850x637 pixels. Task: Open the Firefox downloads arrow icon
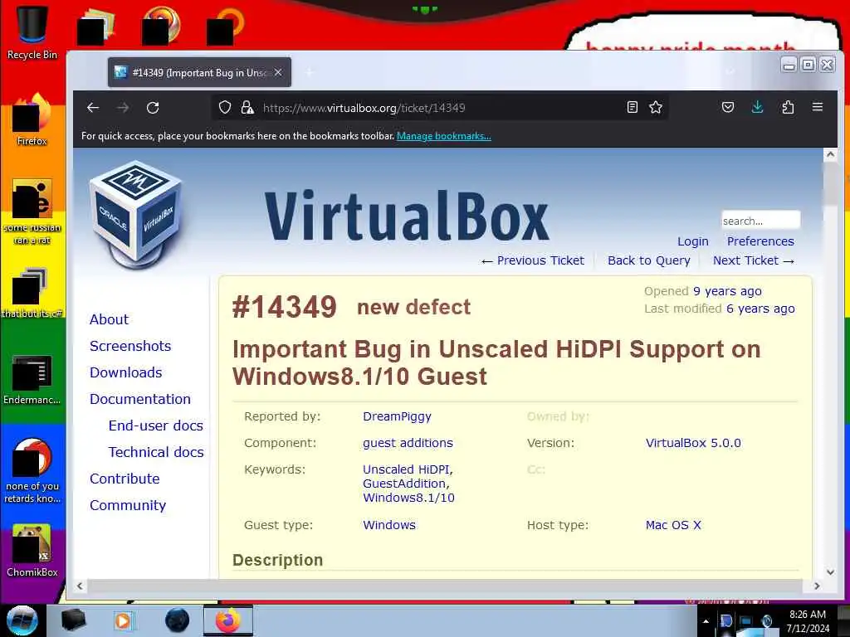pyautogui.click(x=758, y=107)
